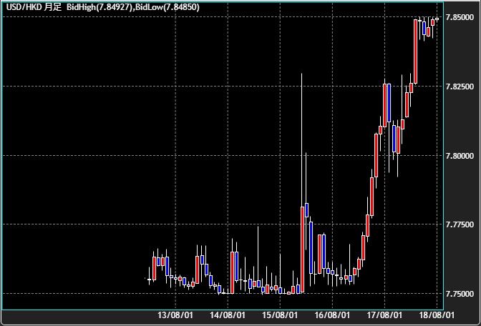Click the 7.85000 price axis label

click(x=460, y=17)
